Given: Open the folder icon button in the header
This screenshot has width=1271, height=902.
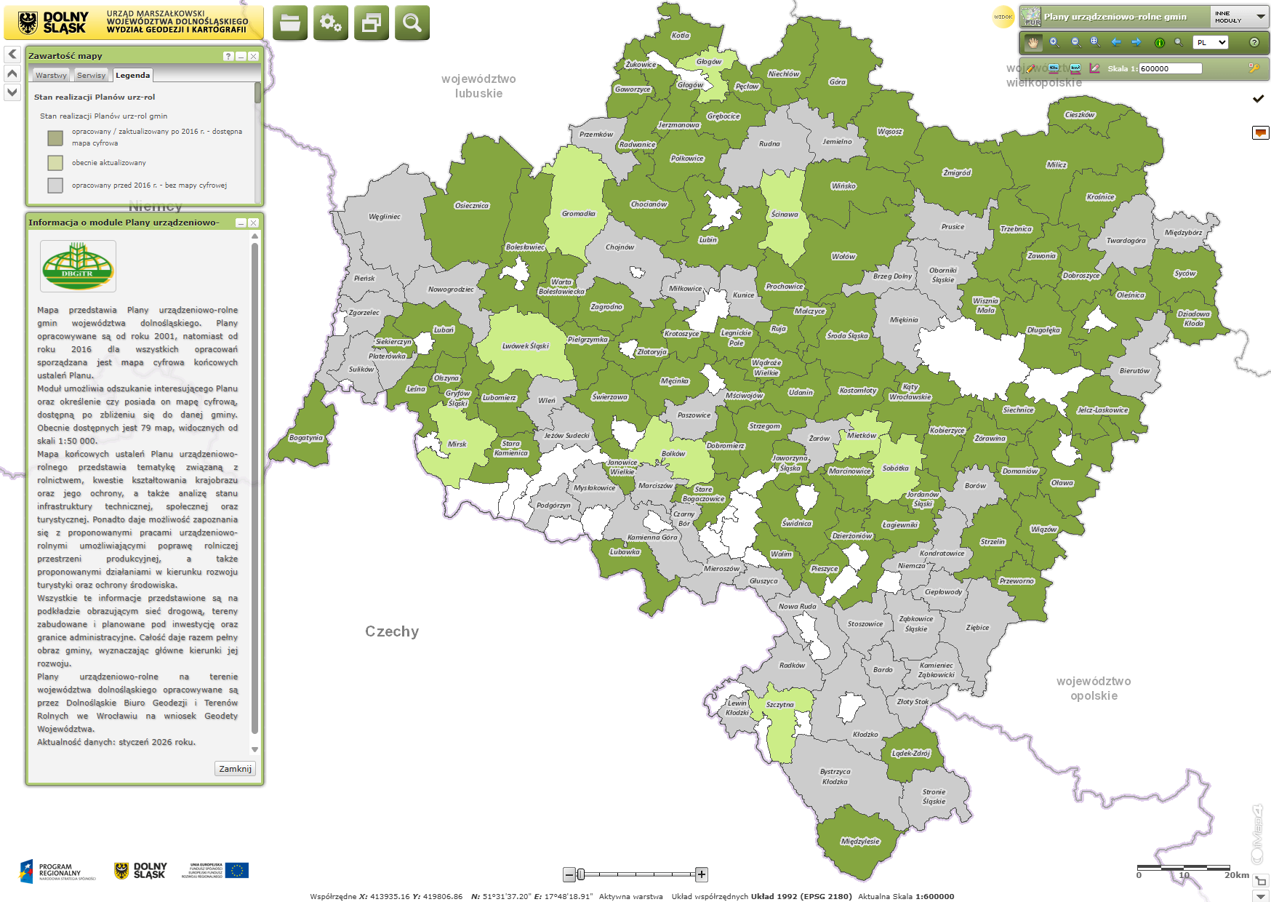Looking at the screenshot, I should tap(290, 23).
